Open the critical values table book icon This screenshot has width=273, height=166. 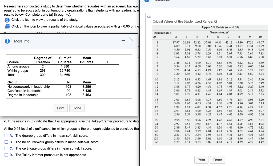(x=7, y=27)
